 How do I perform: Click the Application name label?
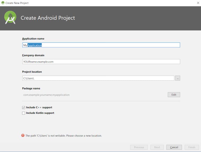[33, 39]
